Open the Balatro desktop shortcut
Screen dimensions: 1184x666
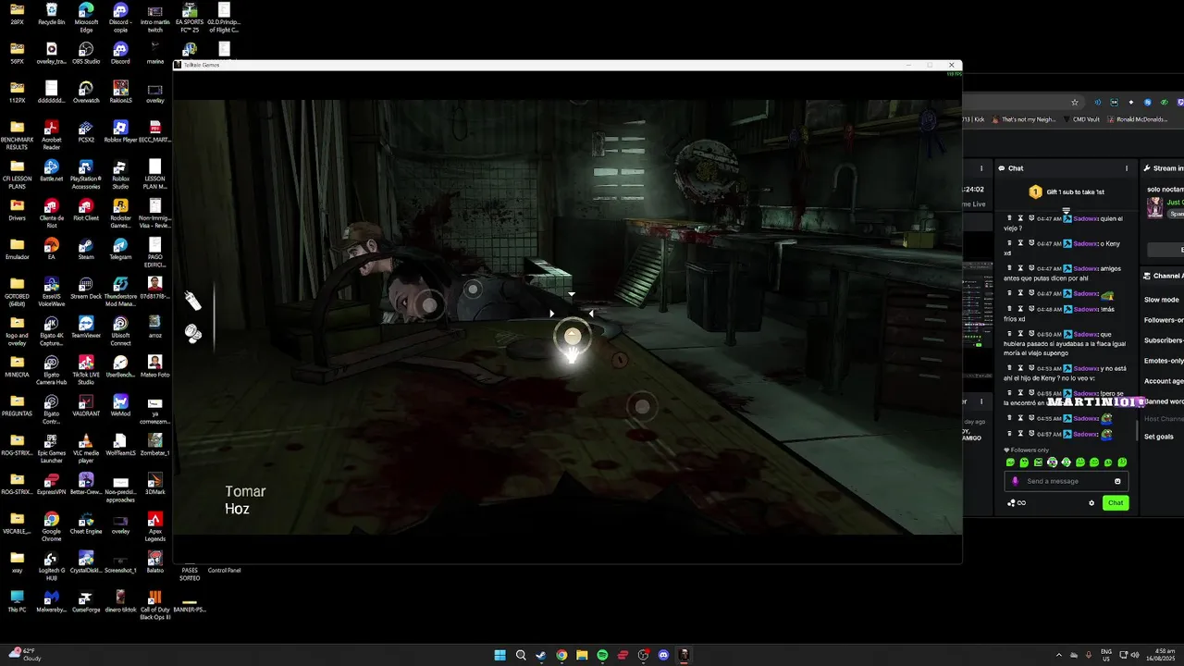[x=154, y=562]
